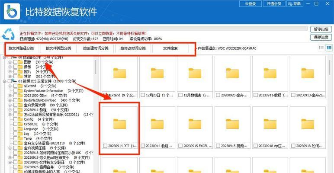Check the 音频 folder checkbox in tree
Image resolution: width=334 pixels, height=173 pixels.
[x=15, y=67]
